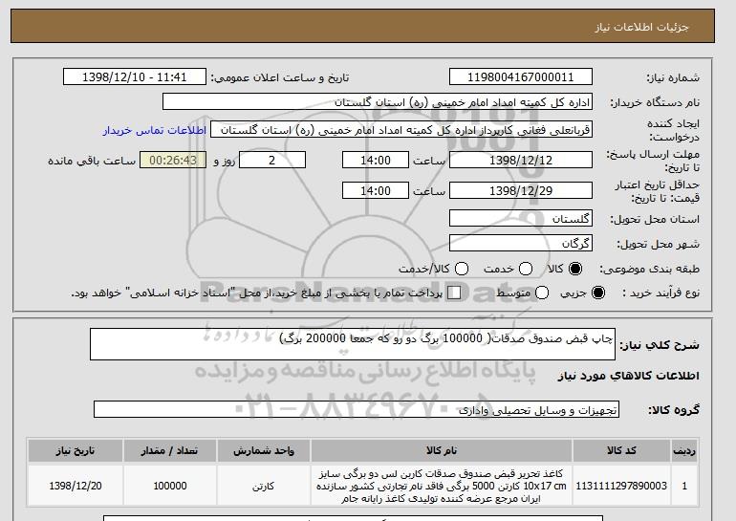736x521 pixels.
Task: Select the خدمت radio button
Action: (x=526, y=269)
